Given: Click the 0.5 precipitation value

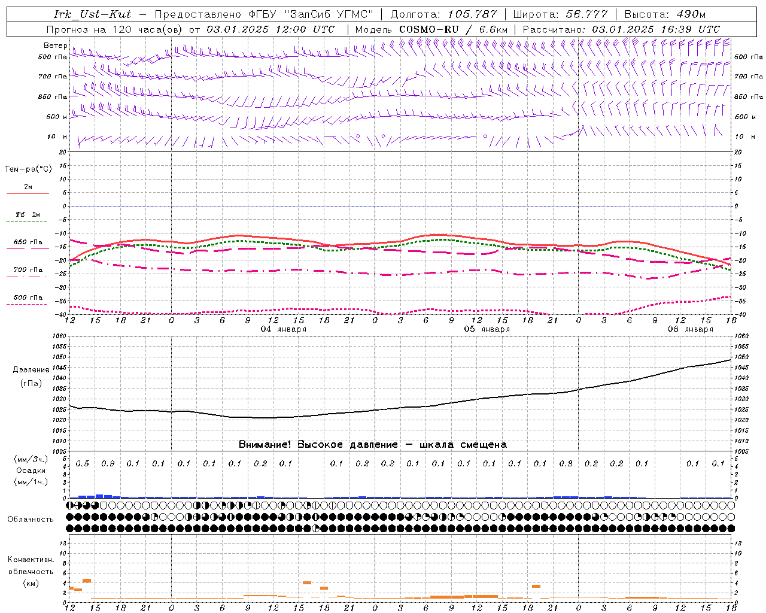Looking at the screenshot, I should point(83,463).
